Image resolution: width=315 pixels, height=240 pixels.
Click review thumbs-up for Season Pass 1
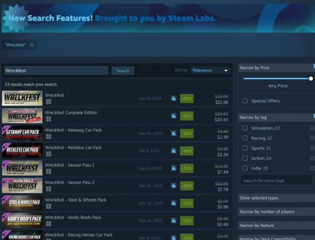coord(174,168)
